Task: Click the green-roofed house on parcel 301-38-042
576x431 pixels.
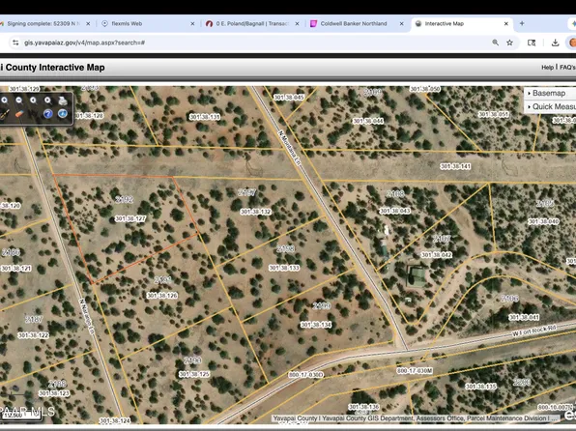Action: tap(417, 276)
